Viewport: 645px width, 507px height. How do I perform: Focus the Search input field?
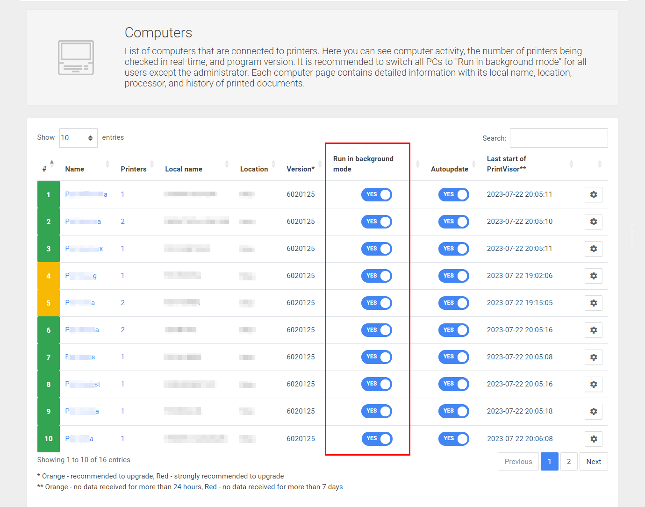(x=559, y=138)
